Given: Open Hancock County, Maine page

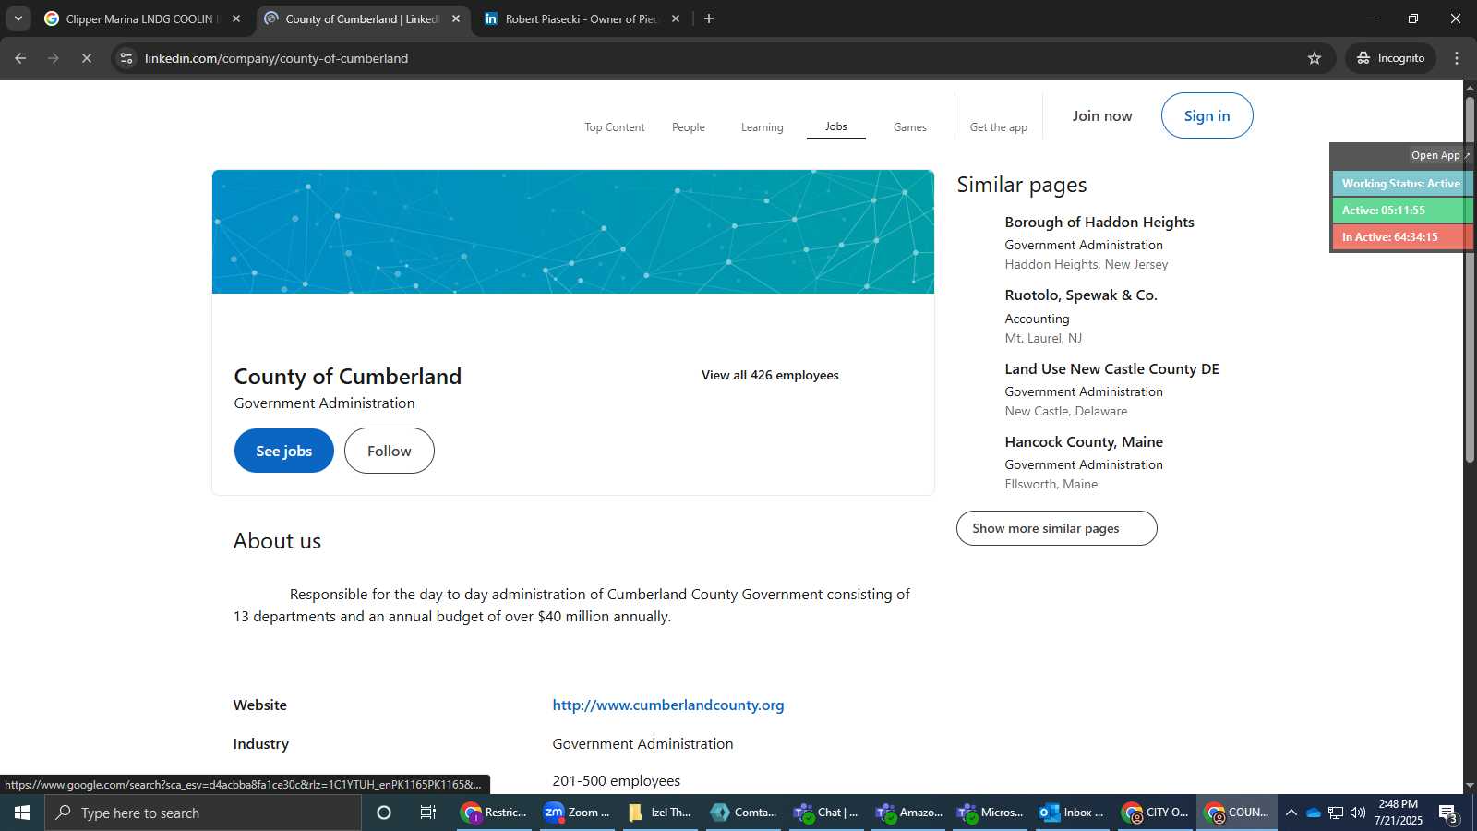Looking at the screenshot, I should coord(1084,442).
